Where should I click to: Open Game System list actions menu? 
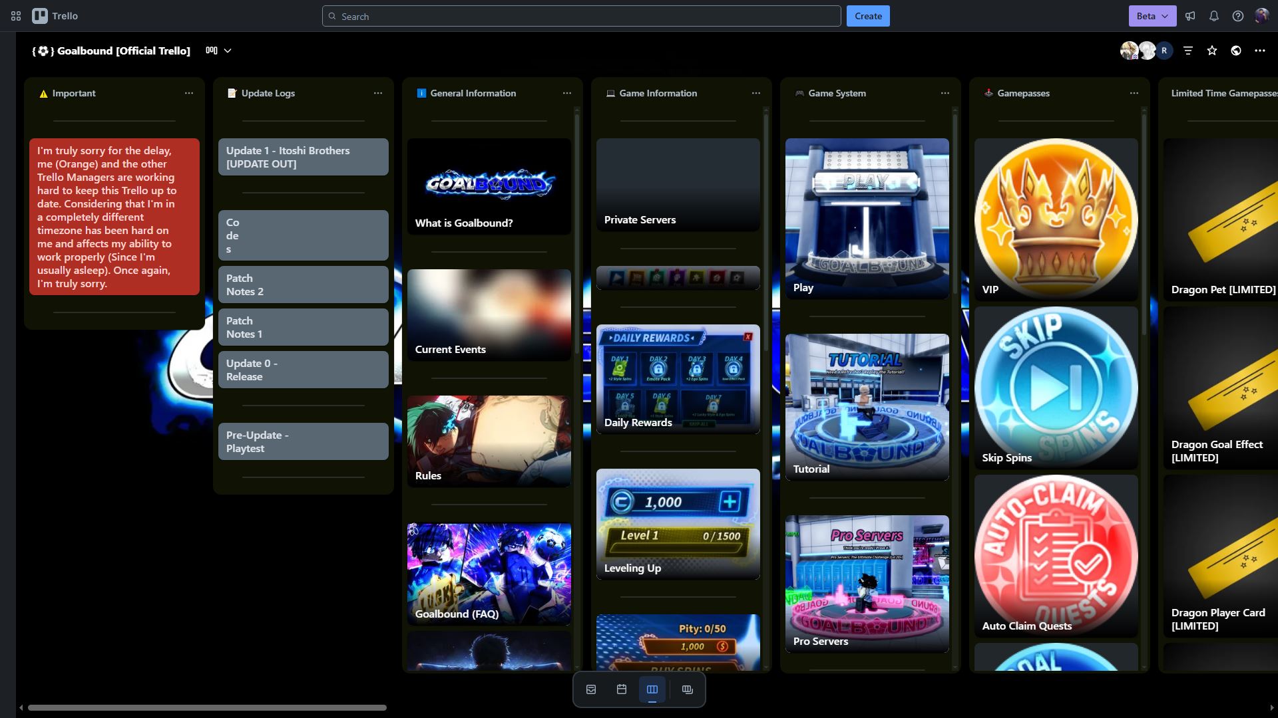coord(945,93)
